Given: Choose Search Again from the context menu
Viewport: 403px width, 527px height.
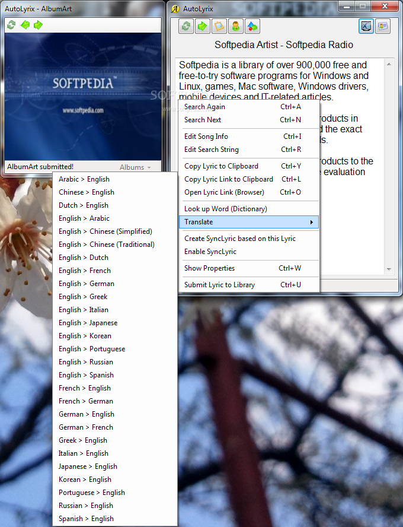Looking at the screenshot, I should (x=249, y=107).
